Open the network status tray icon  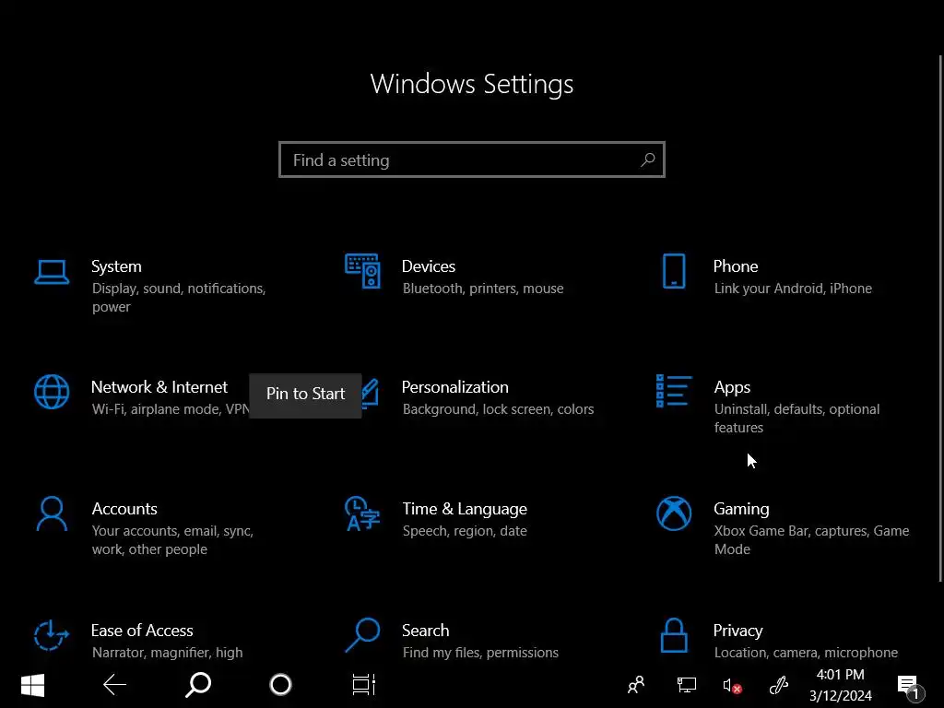click(x=686, y=685)
